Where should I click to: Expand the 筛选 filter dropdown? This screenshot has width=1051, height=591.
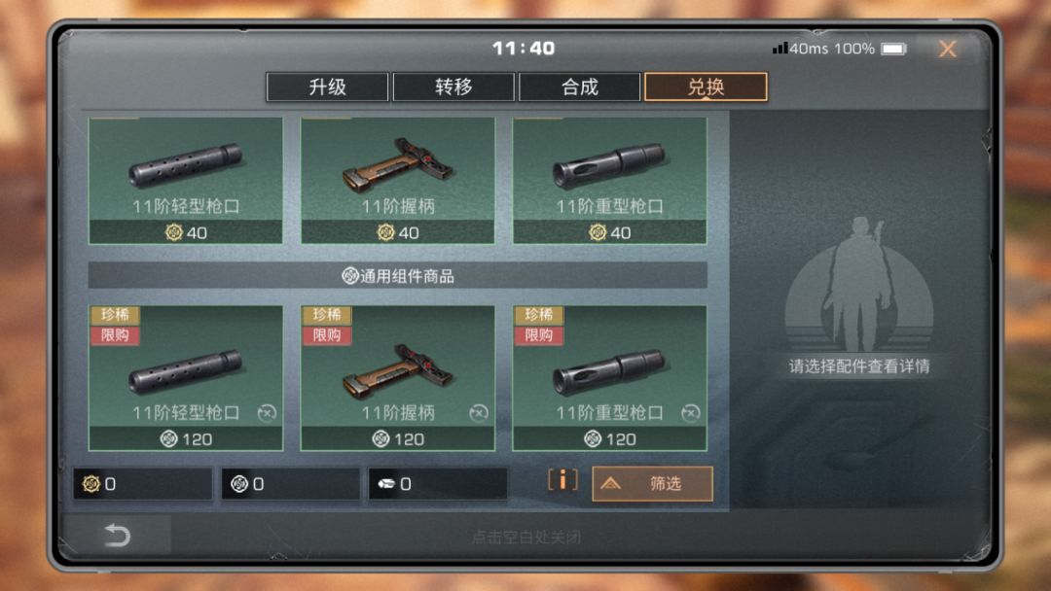click(x=652, y=483)
